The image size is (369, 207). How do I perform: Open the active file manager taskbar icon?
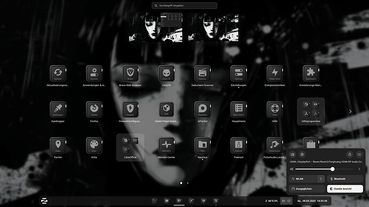pyautogui.click(x=179, y=201)
